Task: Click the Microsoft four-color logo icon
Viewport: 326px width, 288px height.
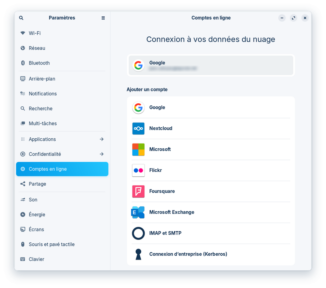Action: pyautogui.click(x=138, y=150)
